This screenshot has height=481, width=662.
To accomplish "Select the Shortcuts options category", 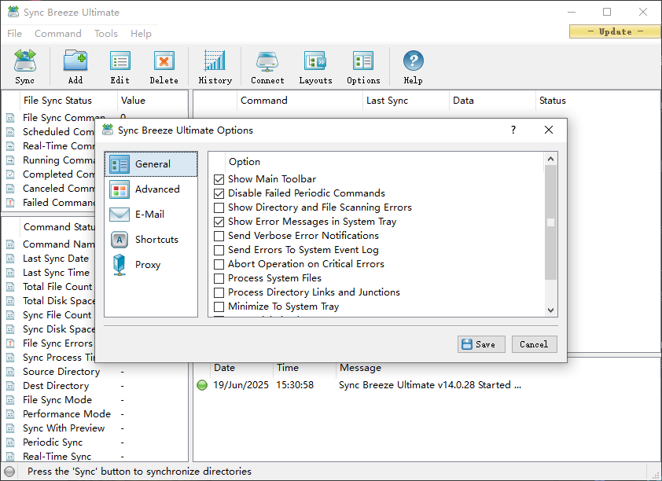I will 151,240.
